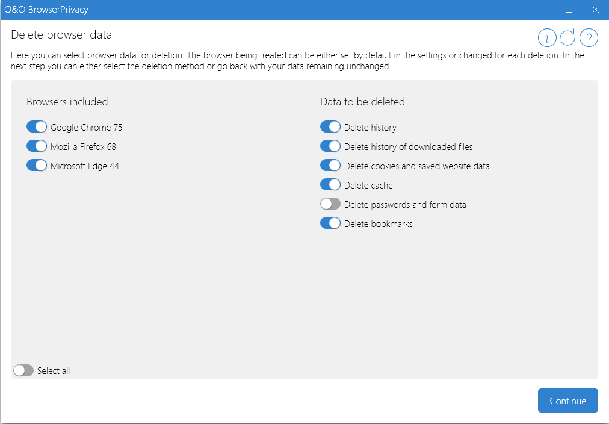Click the Data to be deleted section header
The height and width of the screenshot is (424, 609).
pos(362,101)
